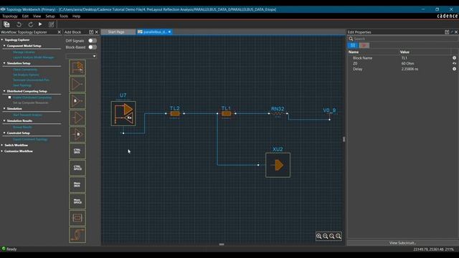Collapse the Simulation Results section
Screen dimensions: 459x258
coord(4,121)
